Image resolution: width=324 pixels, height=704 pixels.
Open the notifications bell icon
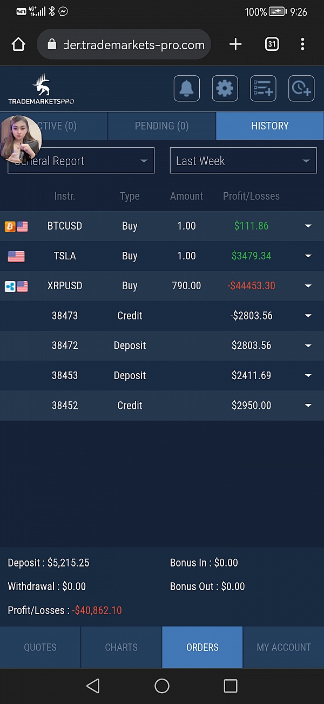pos(187,88)
